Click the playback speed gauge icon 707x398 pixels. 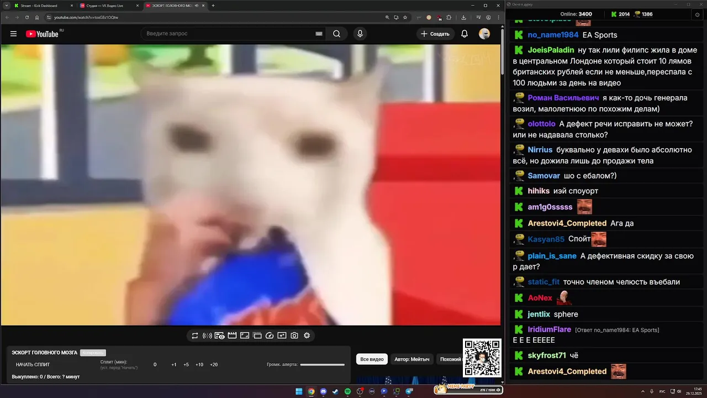click(270, 336)
